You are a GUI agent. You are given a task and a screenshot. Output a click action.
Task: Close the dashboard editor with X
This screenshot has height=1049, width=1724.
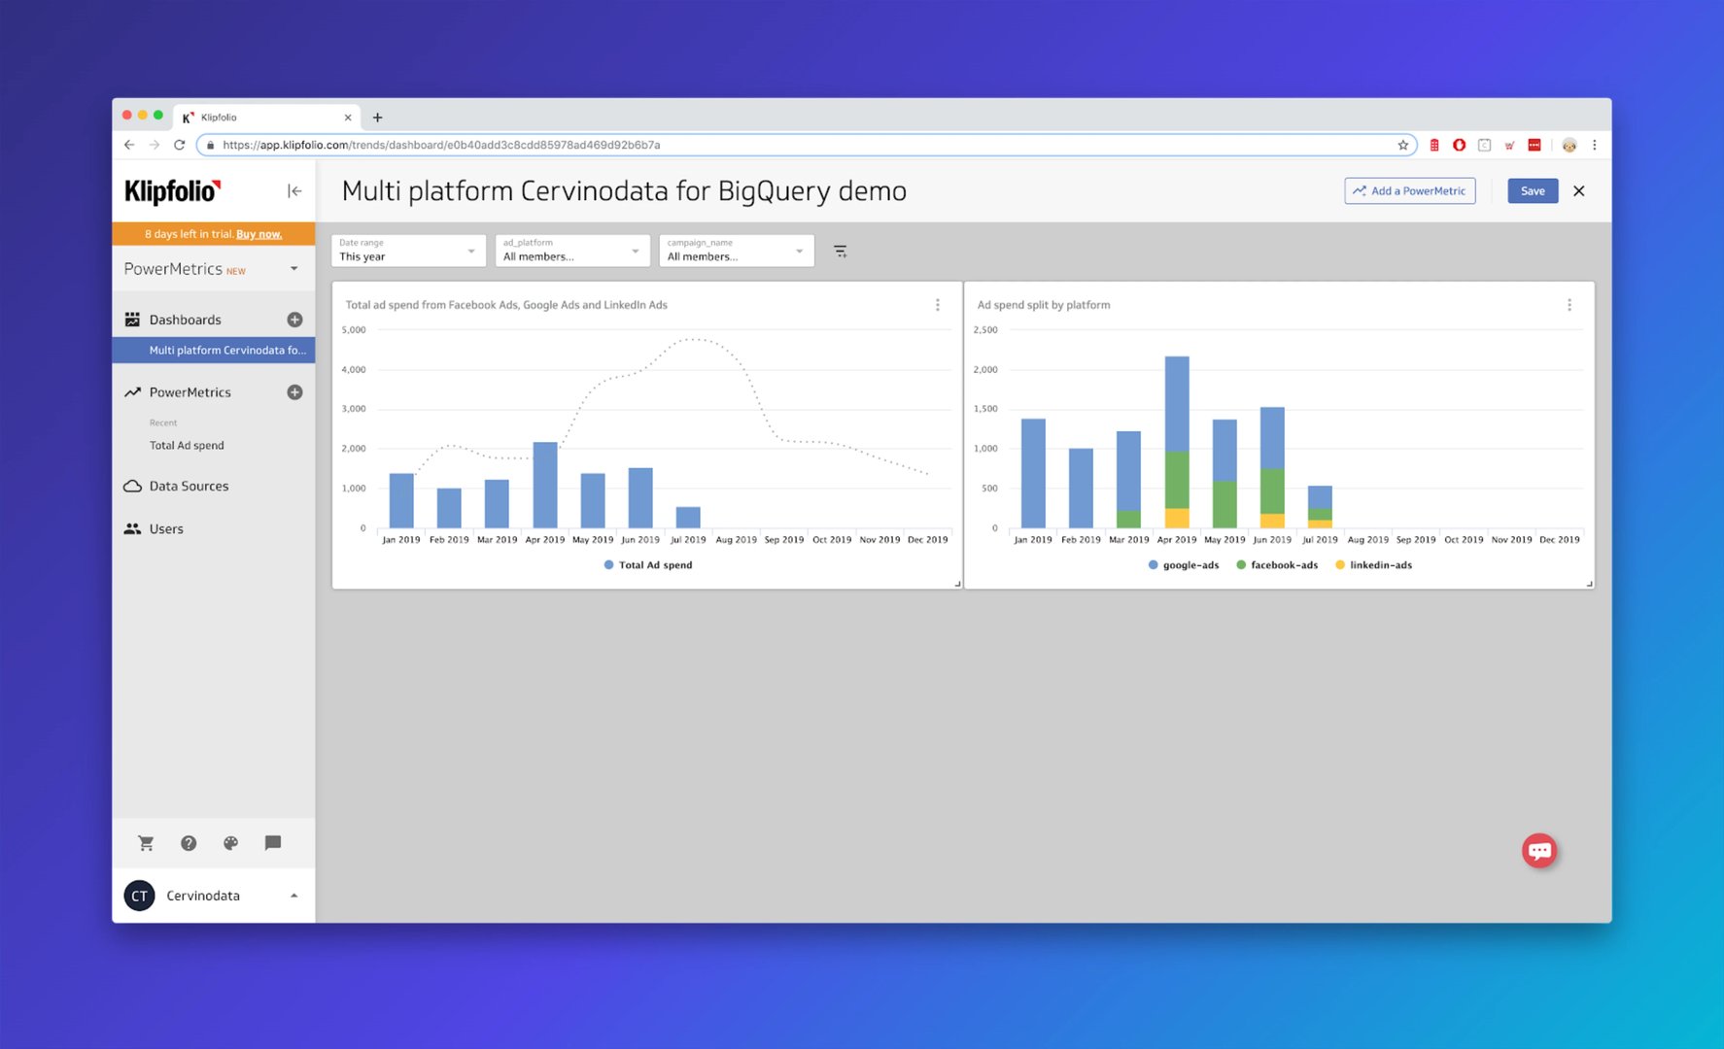(1579, 191)
